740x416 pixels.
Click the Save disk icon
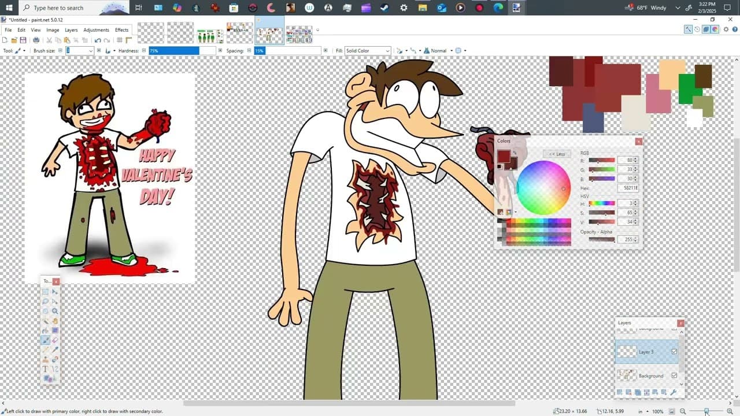(23, 40)
